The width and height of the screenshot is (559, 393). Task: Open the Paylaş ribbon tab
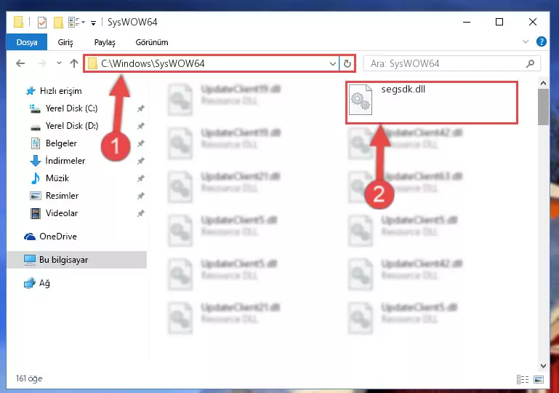click(105, 42)
